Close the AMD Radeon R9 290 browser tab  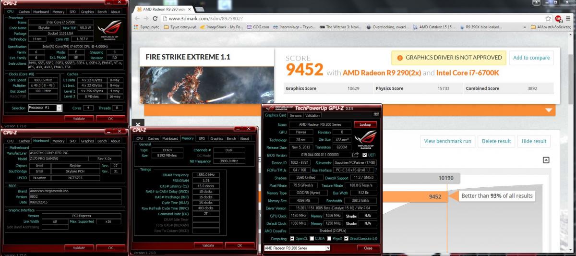[x=189, y=9]
